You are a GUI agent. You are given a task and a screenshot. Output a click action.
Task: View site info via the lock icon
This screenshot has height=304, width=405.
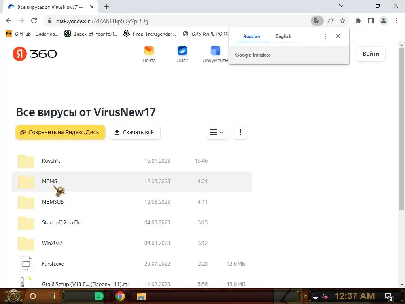[x=50, y=21]
